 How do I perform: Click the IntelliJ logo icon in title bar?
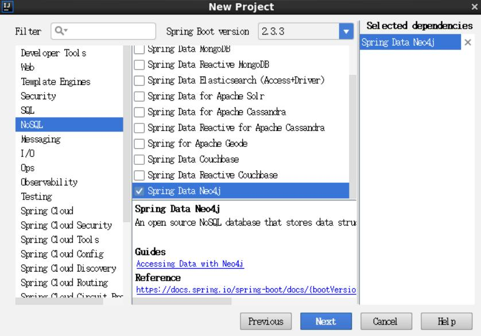tap(5, 7)
